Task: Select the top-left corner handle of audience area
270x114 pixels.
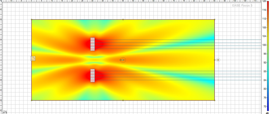Action: tap(31, 19)
